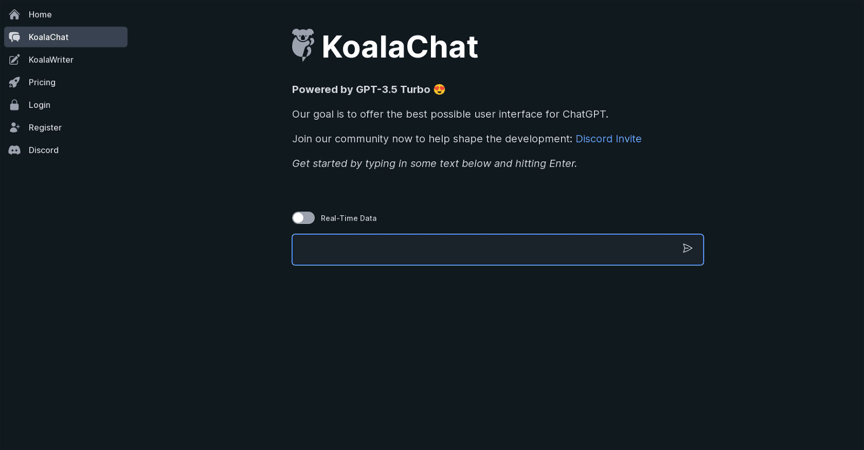The height and width of the screenshot is (450, 864).
Task: Open Pricing via the rocket icon
Action: coord(14,82)
